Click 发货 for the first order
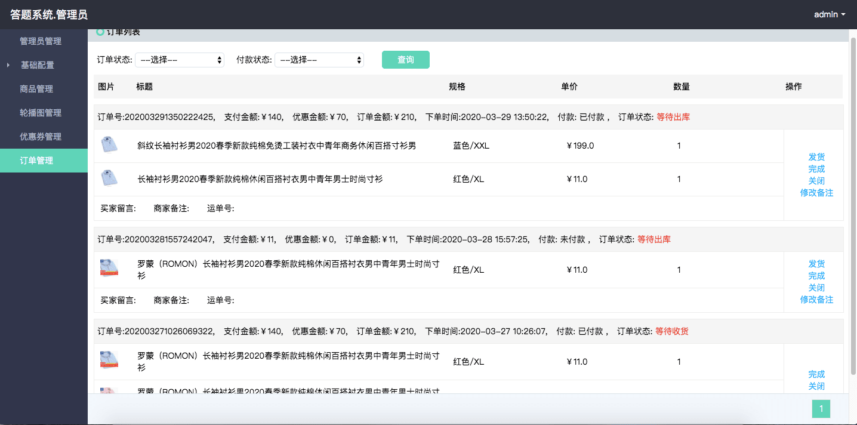Screen dimensions: 857x425 tap(816, 157)
